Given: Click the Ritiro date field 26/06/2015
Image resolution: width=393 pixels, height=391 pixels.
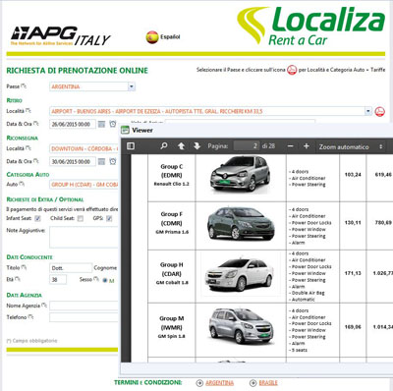Looking at the screenshot, I should click(x=73, y=124).
